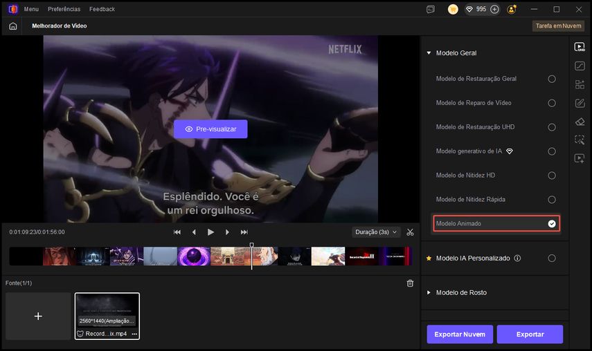Click the timeline playhead marker
This screenshot has height=351, width=592.
[x=252, y=245]
